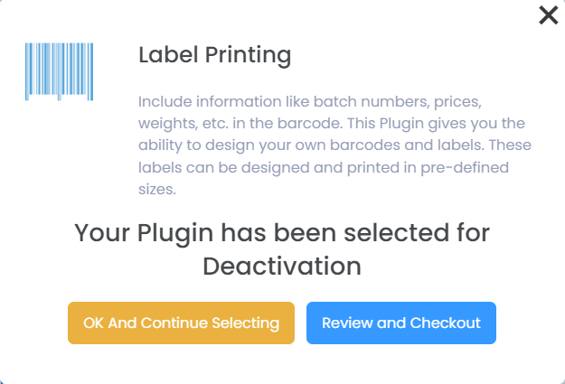Click OK And Continue Selecting button

pos(181,323)
